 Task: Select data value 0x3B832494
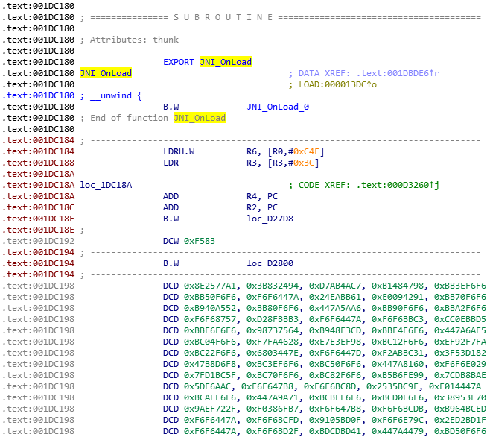(273, 286)
